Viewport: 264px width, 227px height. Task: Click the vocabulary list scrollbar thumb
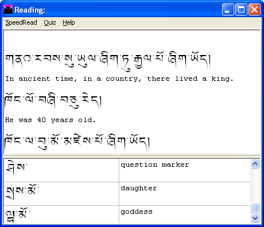click(x=255, y=208)
